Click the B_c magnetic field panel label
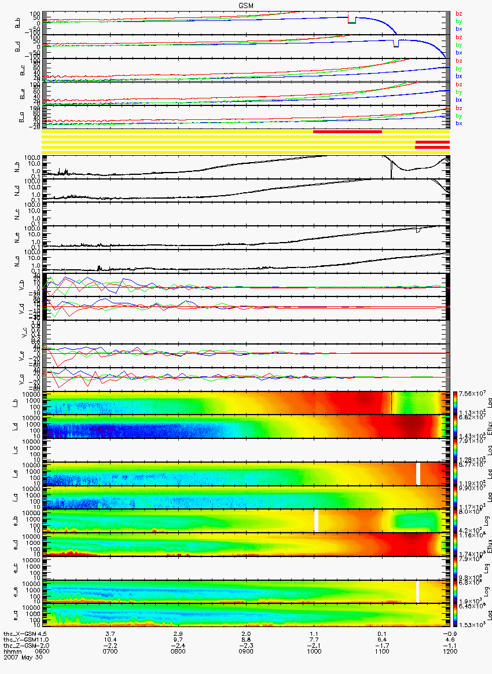492x674 pixels. 23,71
